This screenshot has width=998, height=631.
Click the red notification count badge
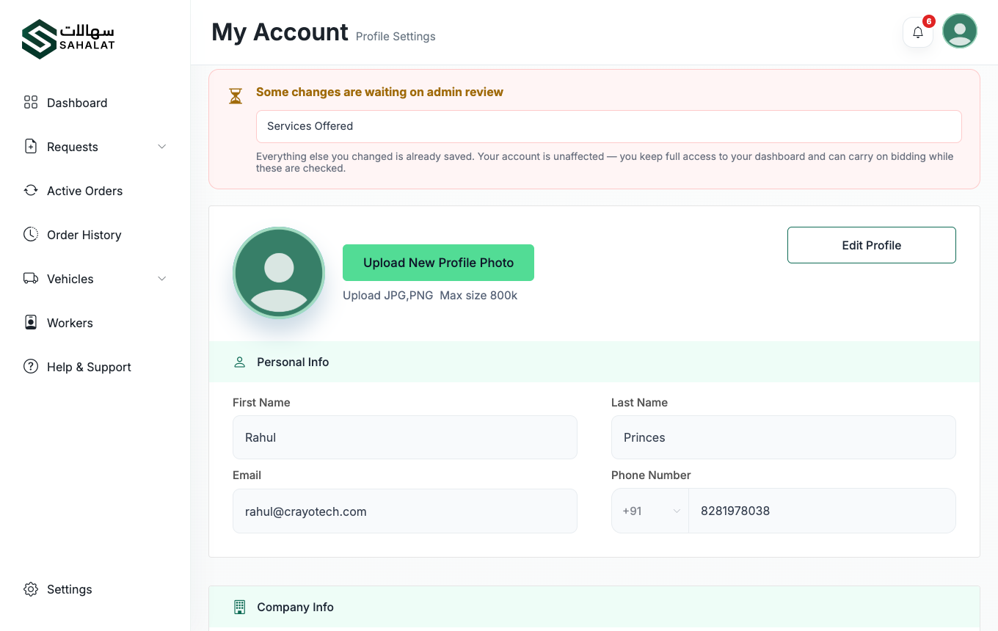point(929,21)
